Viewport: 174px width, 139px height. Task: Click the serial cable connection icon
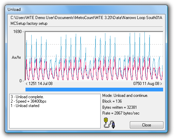[109, 123]
